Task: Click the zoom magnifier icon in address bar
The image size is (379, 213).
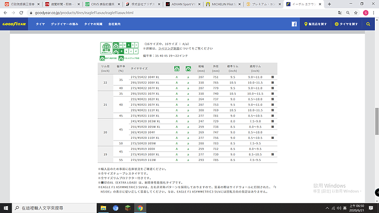Action: point(348,13)
